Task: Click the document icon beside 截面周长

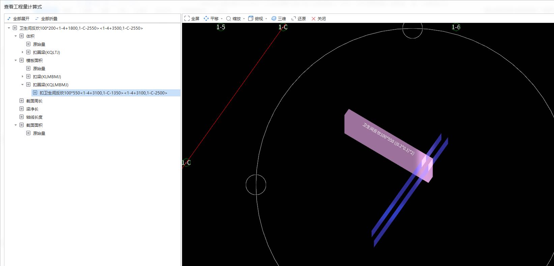Action: [x=22, y=101]
